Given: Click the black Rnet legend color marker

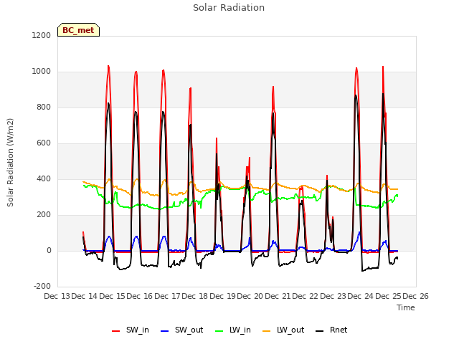Looking at the screenshot, I should click(320, 331).
